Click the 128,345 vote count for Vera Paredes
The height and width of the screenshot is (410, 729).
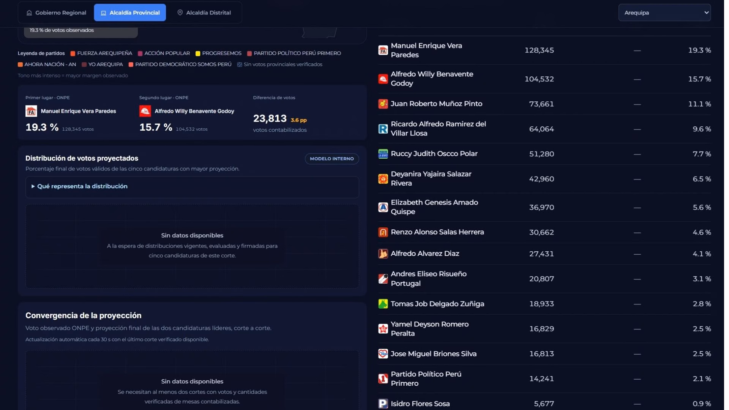539,50
